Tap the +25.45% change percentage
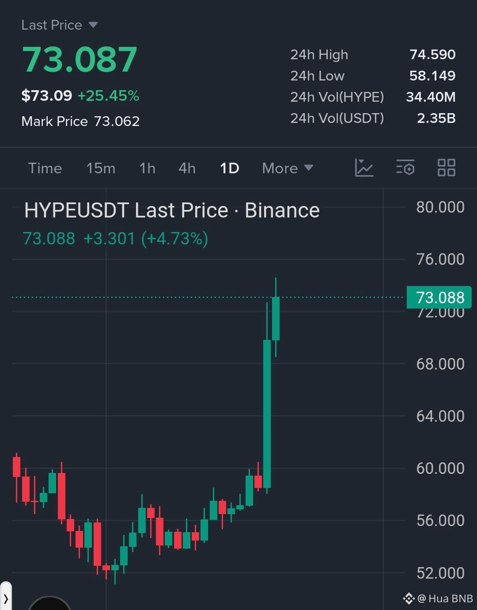 click(109, 95)
